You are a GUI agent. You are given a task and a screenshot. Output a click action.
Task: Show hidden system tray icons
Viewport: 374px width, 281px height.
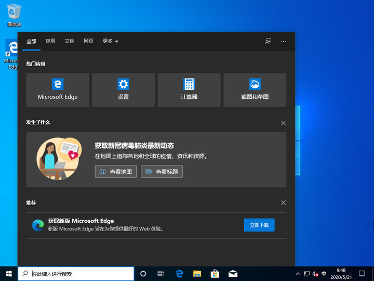pyautogui.click(x=298, y=273)
